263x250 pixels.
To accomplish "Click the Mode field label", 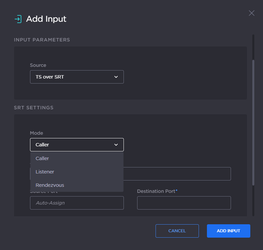I will [36, 133].
